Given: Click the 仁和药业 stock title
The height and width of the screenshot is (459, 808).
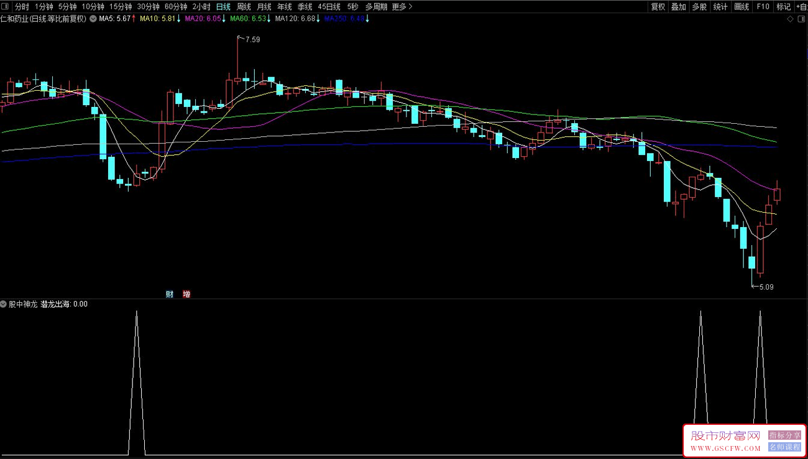Looking at the screenshot, I should [x=44, y=19].
